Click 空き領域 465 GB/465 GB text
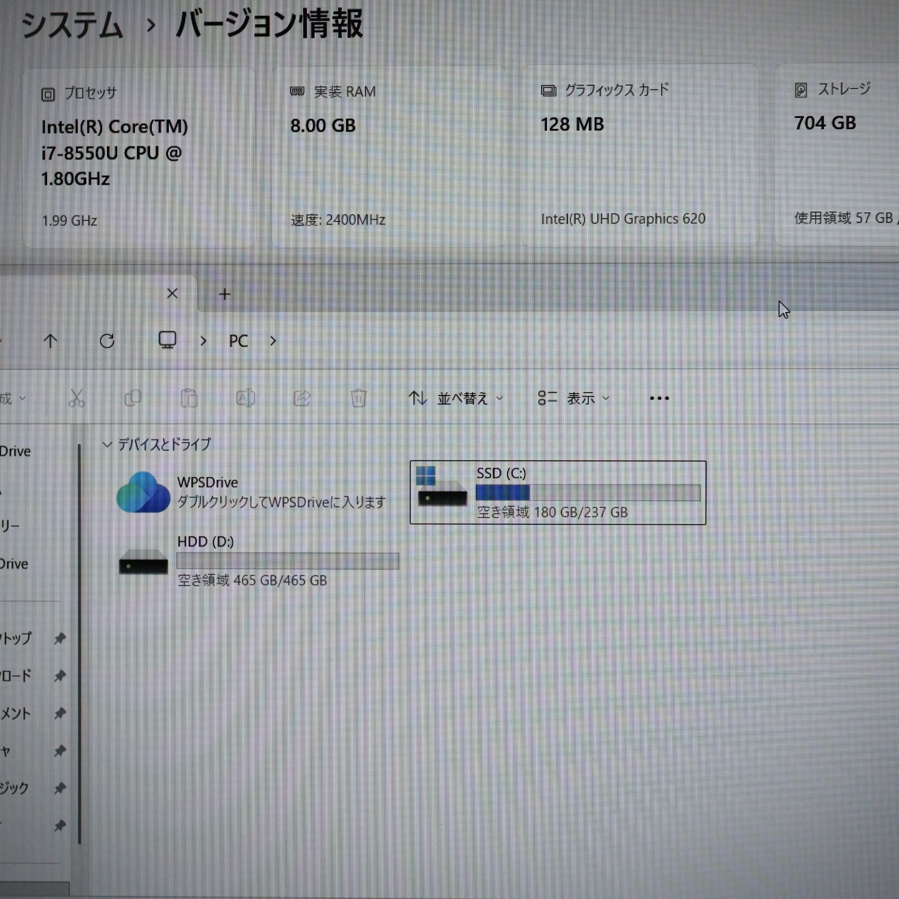 point(252,580)
